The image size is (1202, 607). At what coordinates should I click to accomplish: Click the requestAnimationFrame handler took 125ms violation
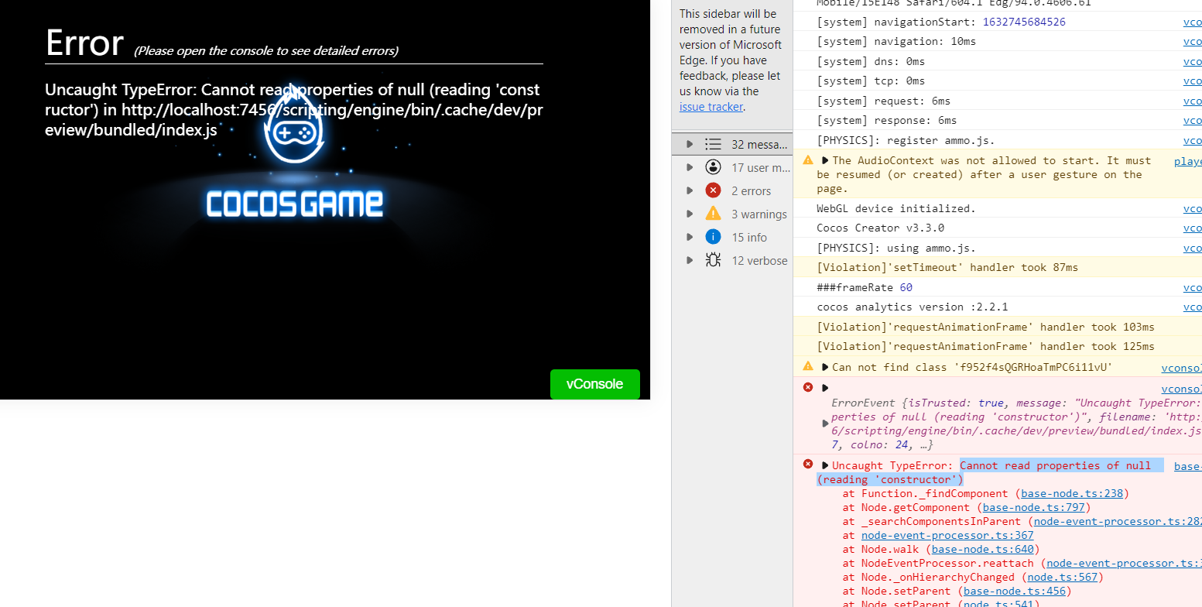[x=985, y=347]
